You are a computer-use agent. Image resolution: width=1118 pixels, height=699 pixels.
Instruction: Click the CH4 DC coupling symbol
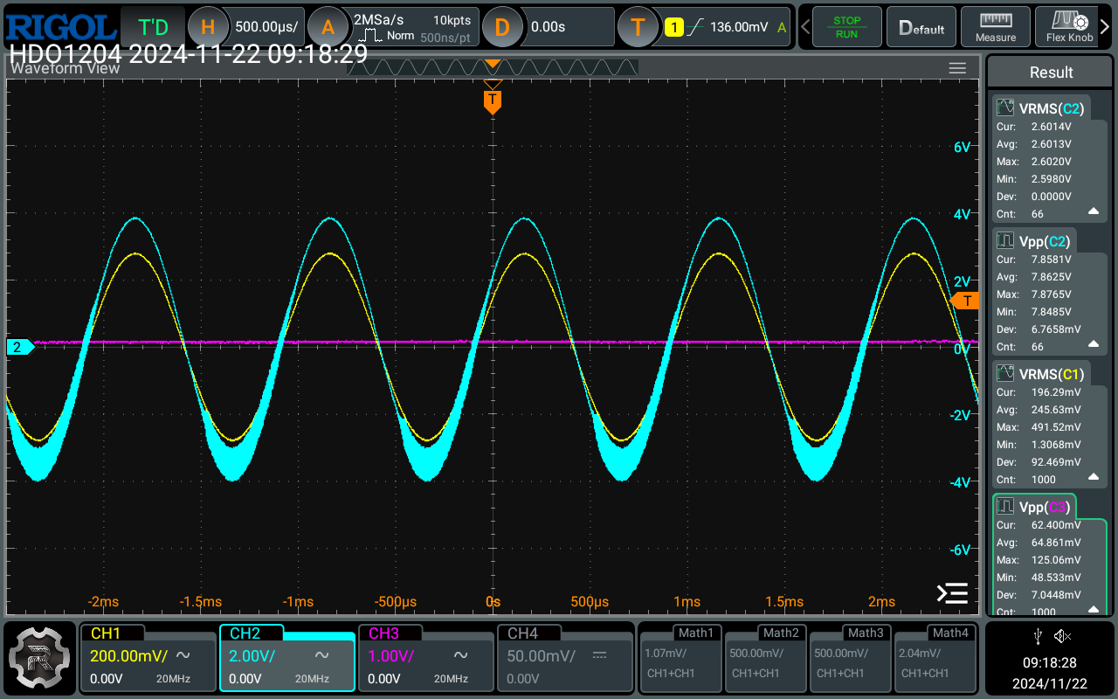599,655
